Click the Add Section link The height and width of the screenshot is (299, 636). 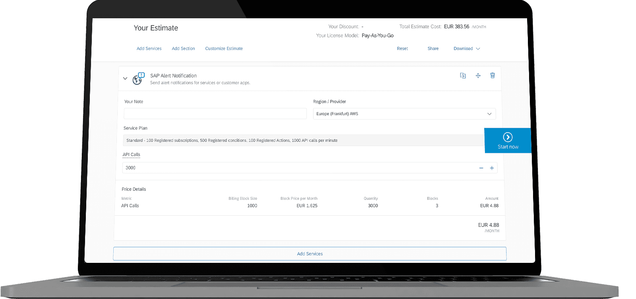(x=183, y=48)
